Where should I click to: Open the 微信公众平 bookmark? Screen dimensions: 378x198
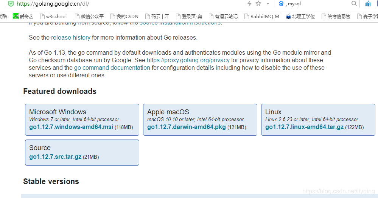pos(89,16)
